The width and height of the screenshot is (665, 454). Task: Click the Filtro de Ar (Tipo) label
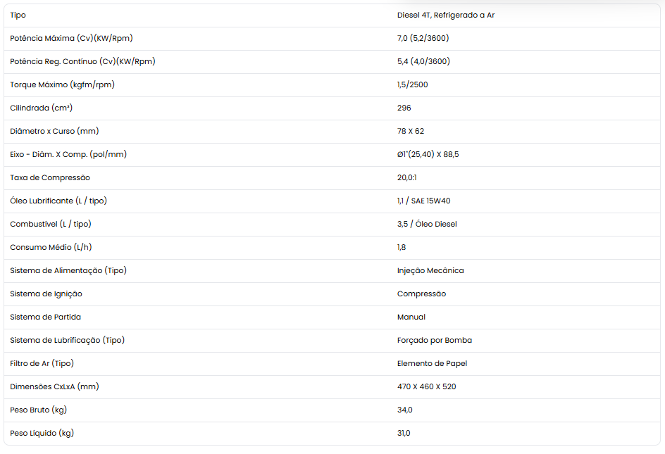42,364
